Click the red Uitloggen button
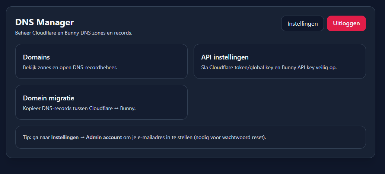385x174 pixels. tap(346, 23)
